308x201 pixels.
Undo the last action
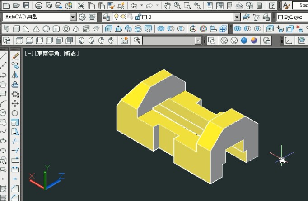tap(134, 5)
